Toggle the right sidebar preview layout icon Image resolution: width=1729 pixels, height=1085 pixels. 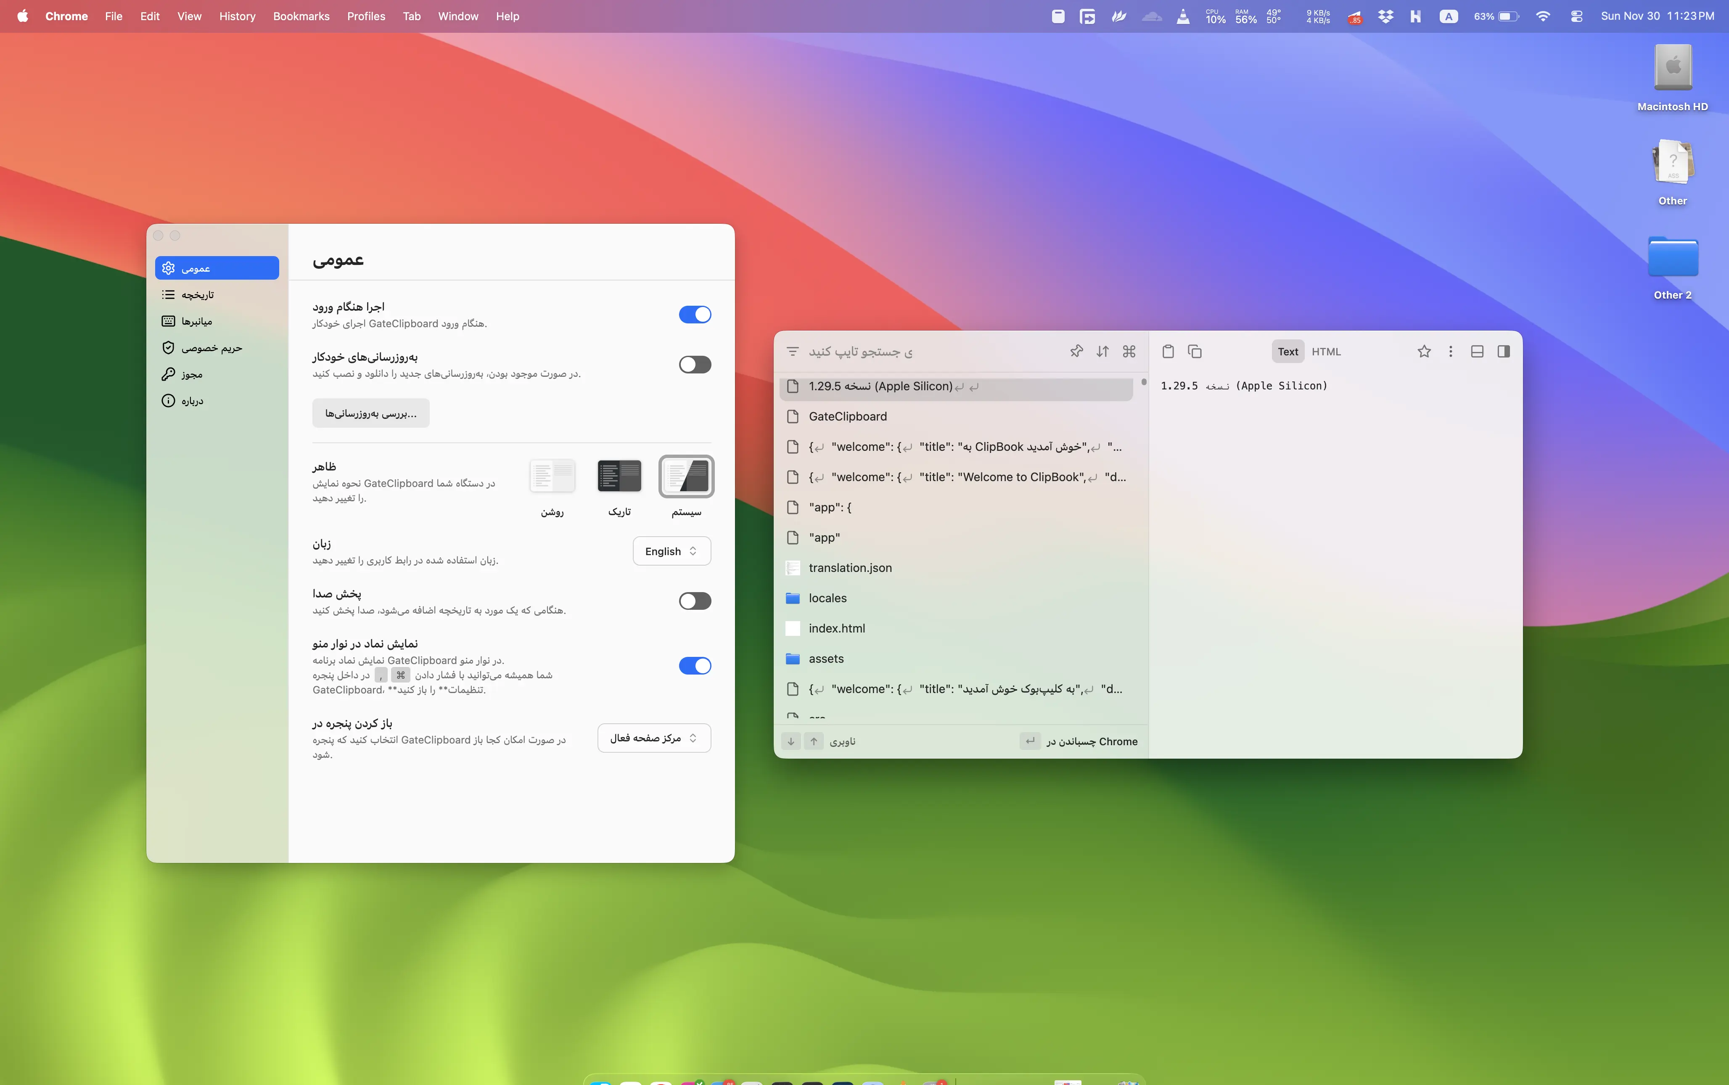click(1504, 351)
